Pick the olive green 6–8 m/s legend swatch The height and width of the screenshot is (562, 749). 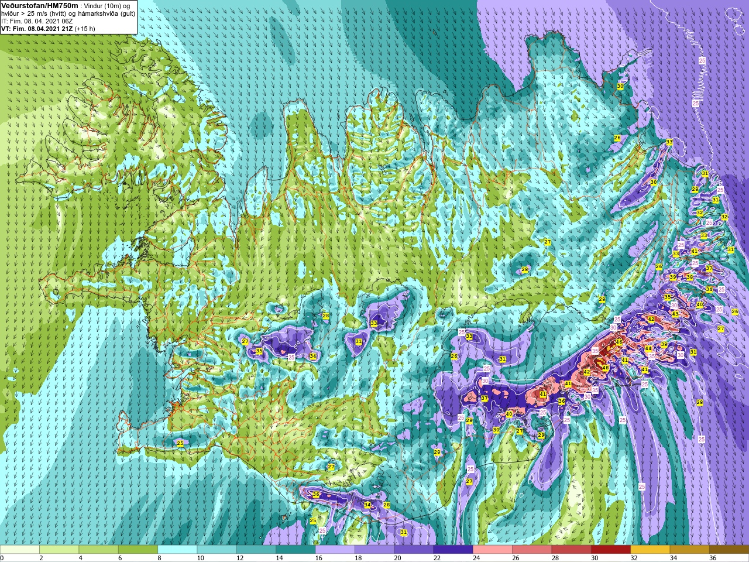coord(138,550)
